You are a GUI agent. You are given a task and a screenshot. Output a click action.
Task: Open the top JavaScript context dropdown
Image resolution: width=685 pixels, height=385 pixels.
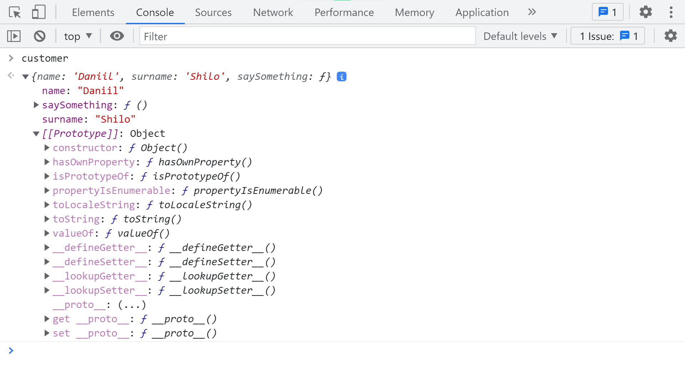pyautogui.click(x=78, y=36)
